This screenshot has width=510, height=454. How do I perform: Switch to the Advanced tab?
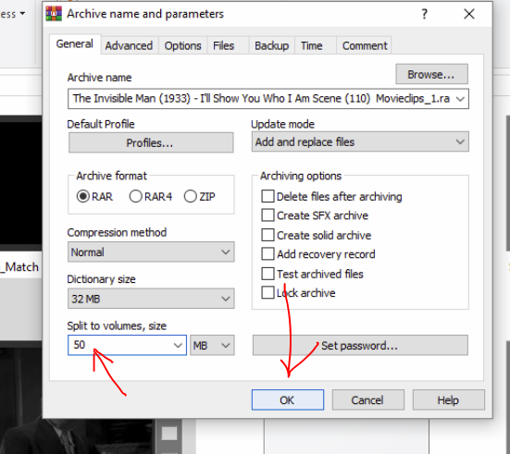[129, 46]
